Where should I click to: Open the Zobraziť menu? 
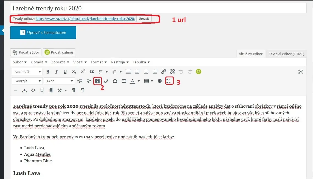(60, 62)
